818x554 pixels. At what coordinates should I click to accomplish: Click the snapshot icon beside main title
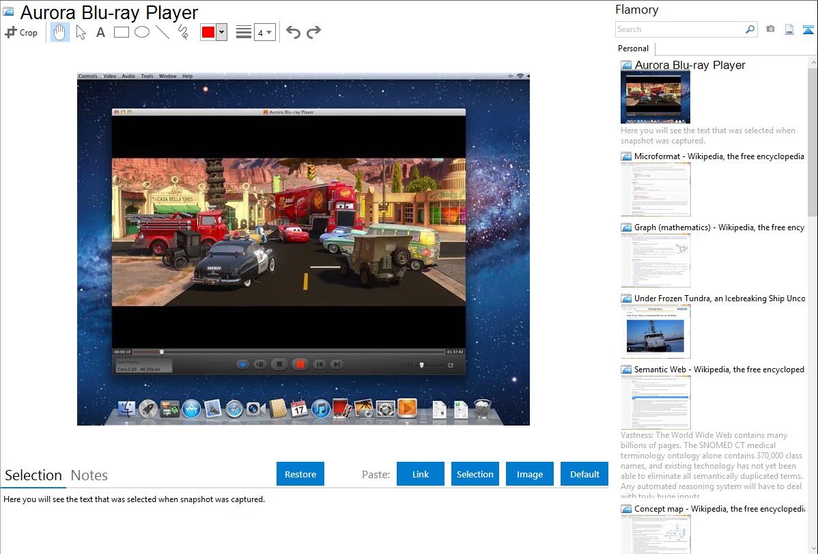click(8, 12)
